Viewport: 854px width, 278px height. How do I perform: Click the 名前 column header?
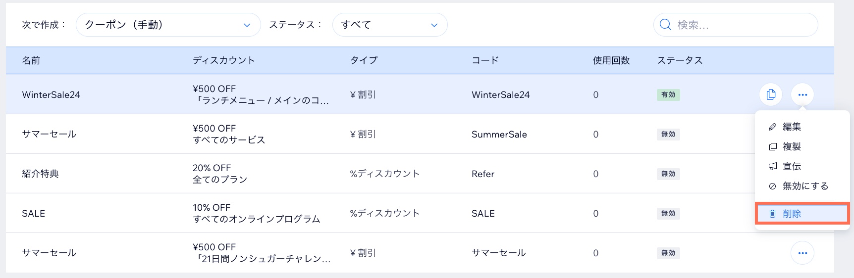click(31, 60)
